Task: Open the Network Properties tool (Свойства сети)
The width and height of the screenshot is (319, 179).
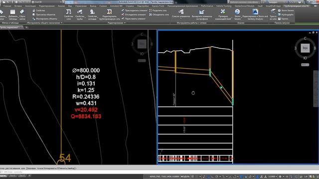Action: coord(69,14)
